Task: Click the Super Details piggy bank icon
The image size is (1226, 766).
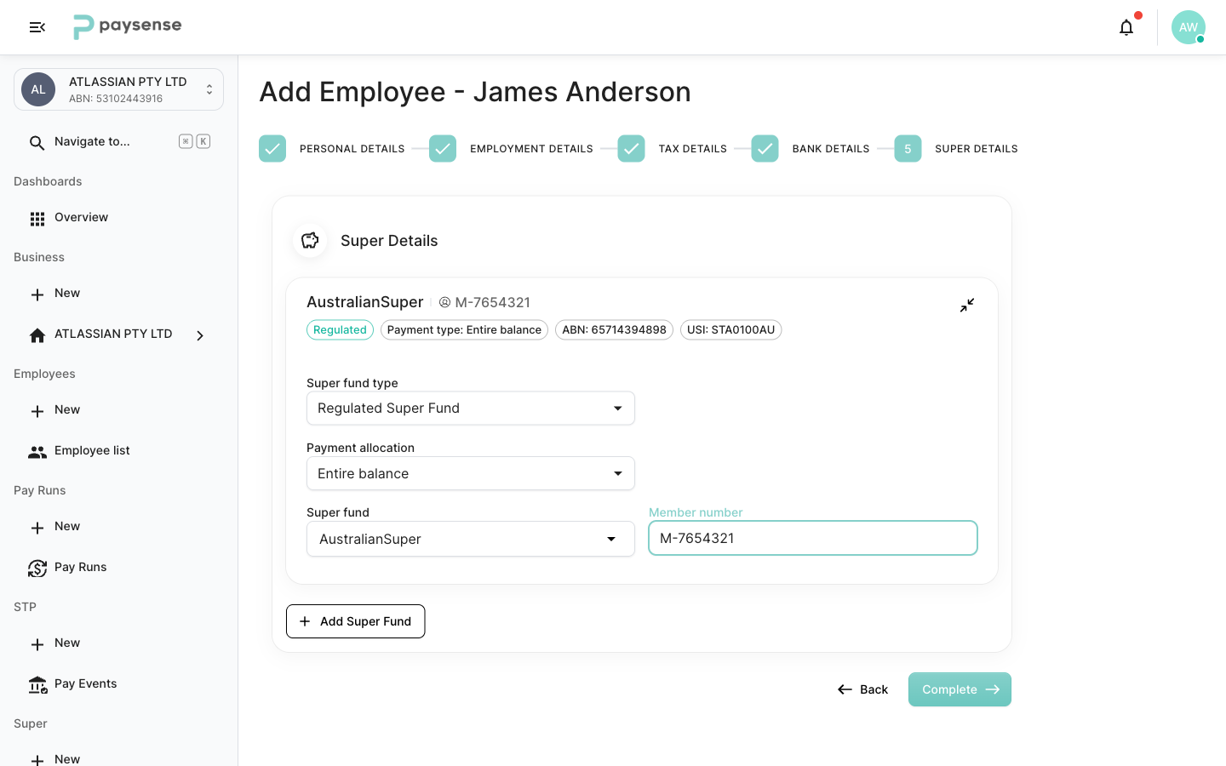Action: 310,240
